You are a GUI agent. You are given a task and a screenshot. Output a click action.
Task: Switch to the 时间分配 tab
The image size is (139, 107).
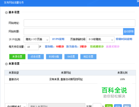[x=54, y=57]
